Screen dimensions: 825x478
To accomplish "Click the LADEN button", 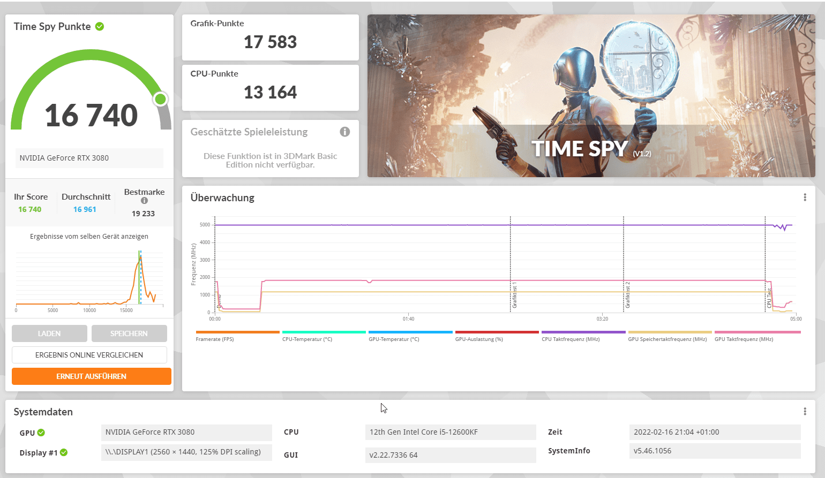I will 49,333.
